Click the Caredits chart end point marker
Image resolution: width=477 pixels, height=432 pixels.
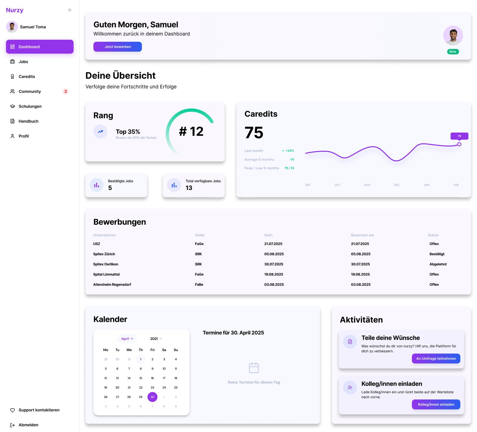(x=459, y=144)
